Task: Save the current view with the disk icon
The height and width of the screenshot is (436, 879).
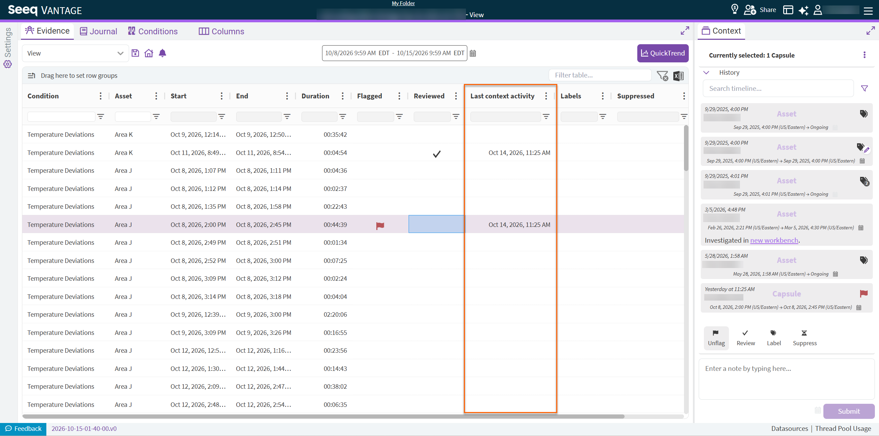Action: click(135, 53)
